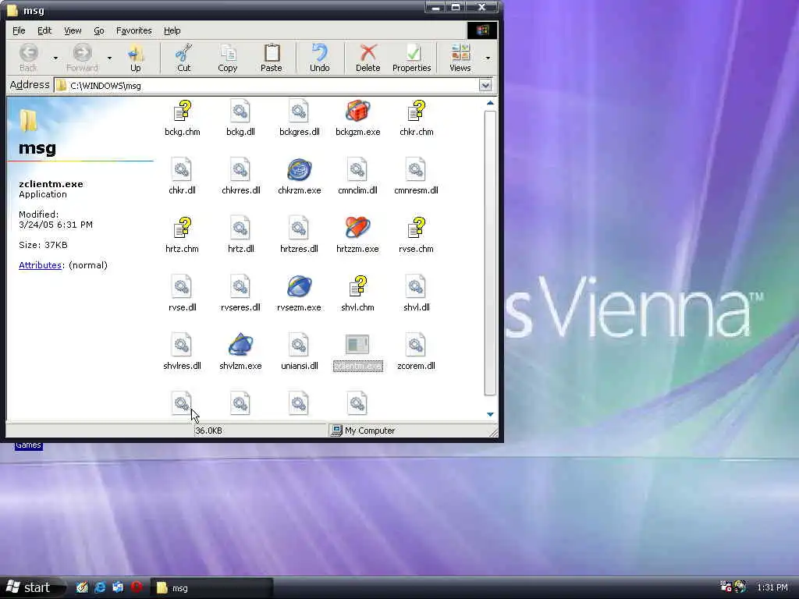Select the rvseres.dll file

coord(240,294)
